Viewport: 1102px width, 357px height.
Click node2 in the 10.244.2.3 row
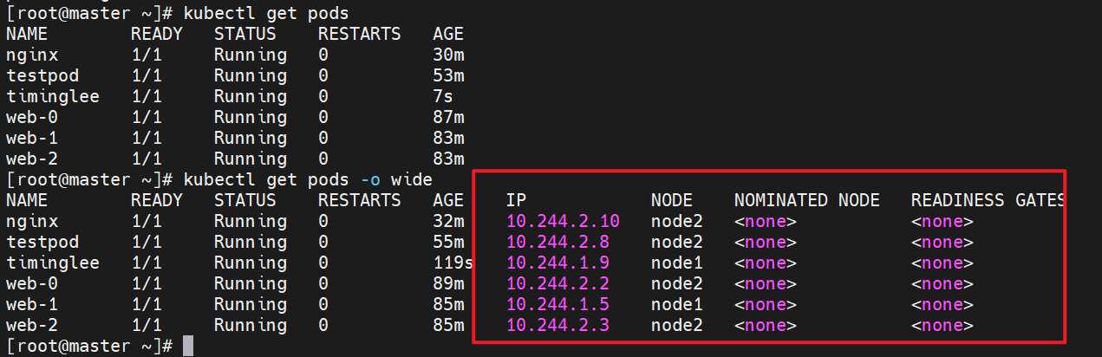point(677,326)
